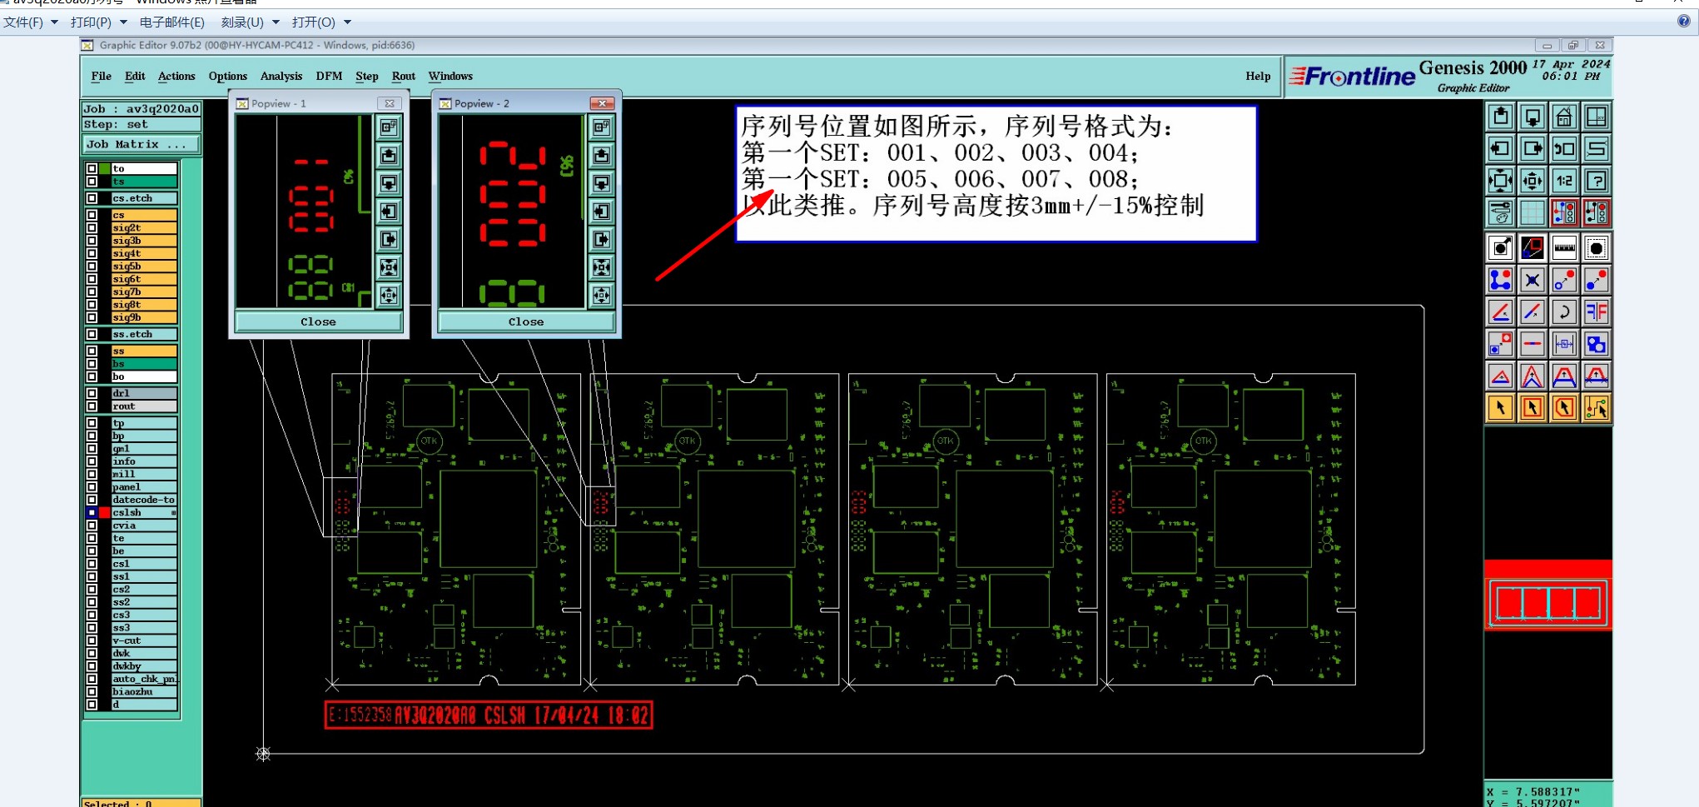Click the Help menu button
The image size is (1699, 807).
[x=1258, y=76]
